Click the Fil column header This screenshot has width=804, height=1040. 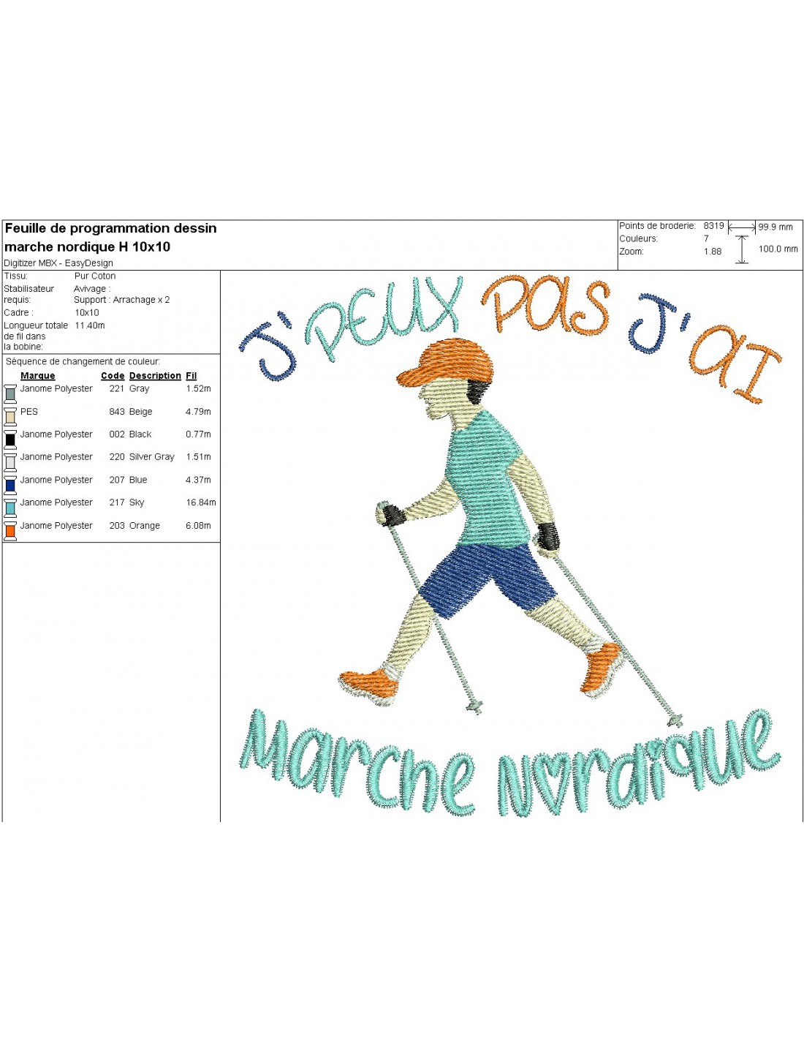coord(191,376)
